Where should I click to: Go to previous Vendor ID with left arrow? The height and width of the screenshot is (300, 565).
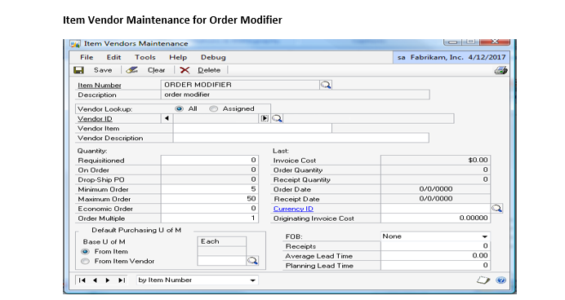pos(167,118)
